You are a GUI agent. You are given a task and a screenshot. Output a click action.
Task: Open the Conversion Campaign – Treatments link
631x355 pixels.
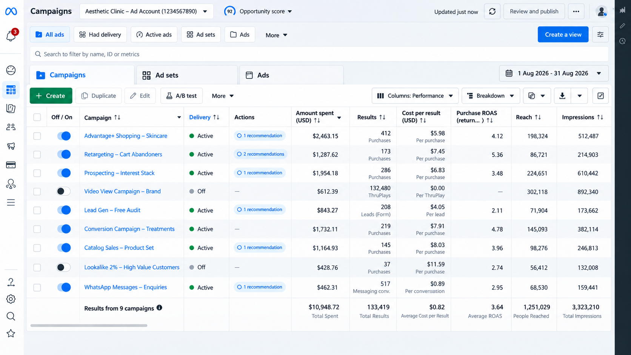[x=129, y=229]
